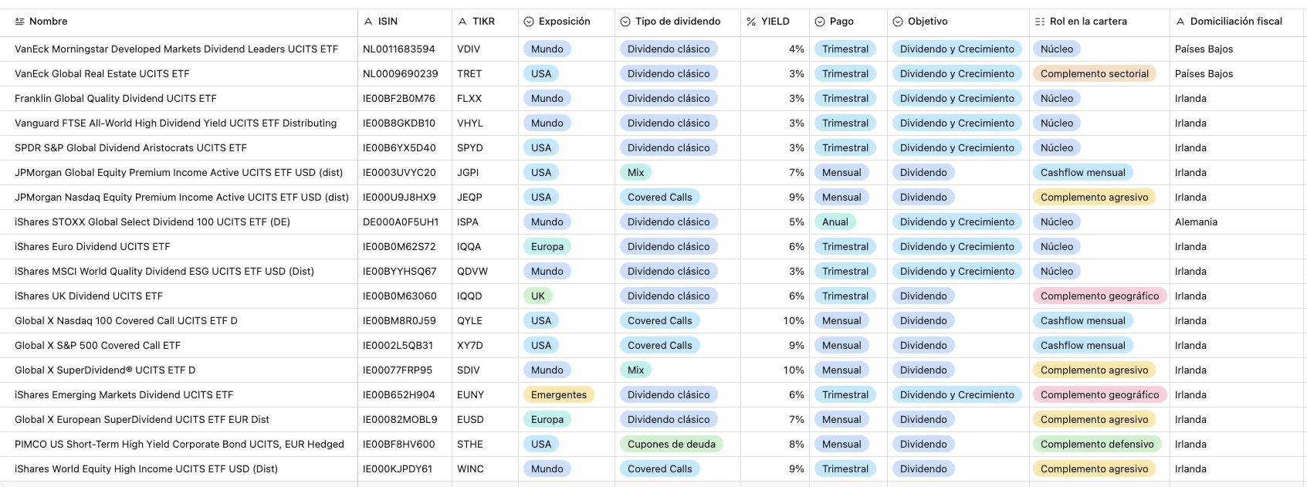Open the Rol en la cartera header
Screen dimensions: 1307x487
click(x=1099, y=22)
